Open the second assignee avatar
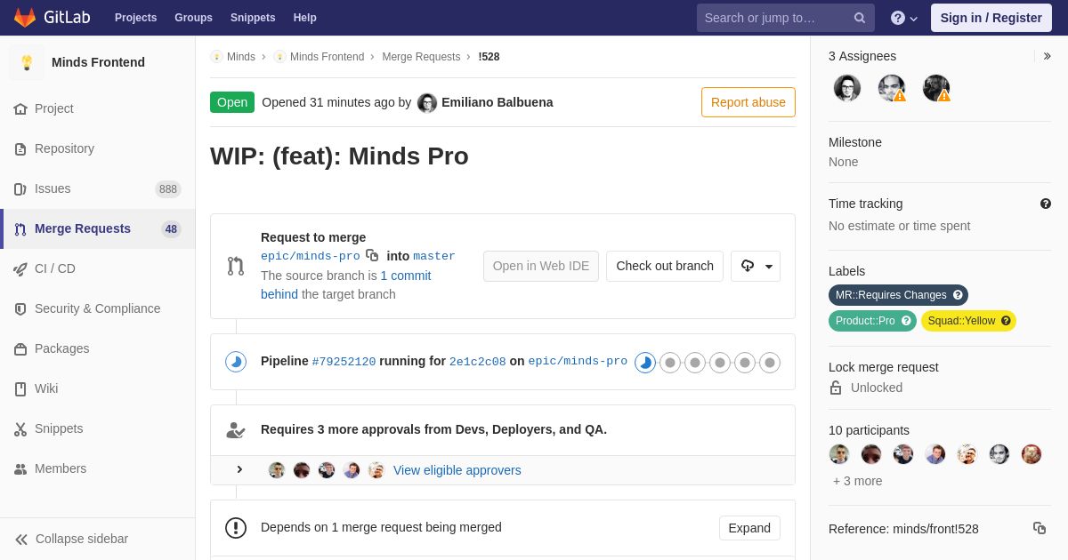The width and height of the screenshot is (1068, 560). point(892,88)
